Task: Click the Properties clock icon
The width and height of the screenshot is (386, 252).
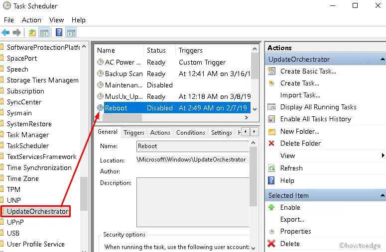Action: pos(271,231)
